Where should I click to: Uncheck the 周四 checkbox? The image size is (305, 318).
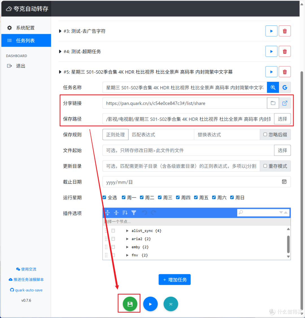click(x=178, y=197)
